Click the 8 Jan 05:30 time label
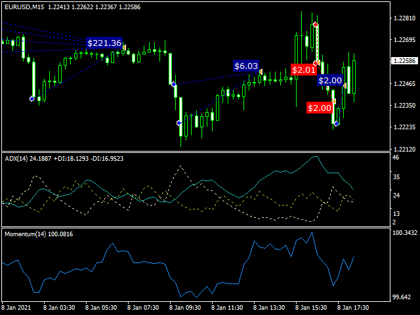 tap(101, 308)
